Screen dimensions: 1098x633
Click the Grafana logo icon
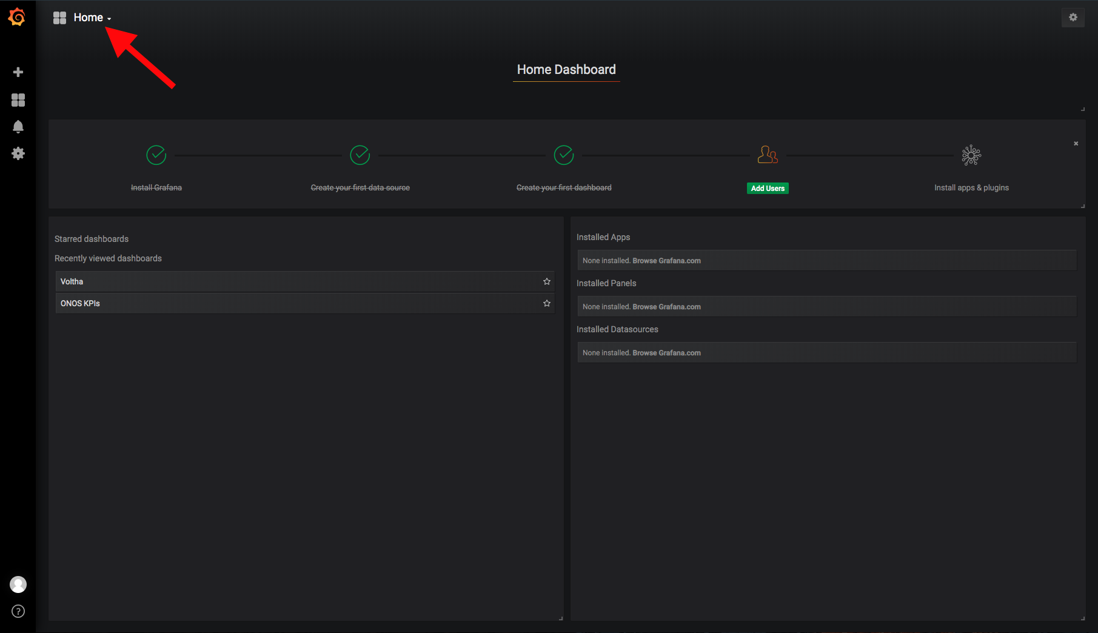pyautogui.click(x=17, y=17)
